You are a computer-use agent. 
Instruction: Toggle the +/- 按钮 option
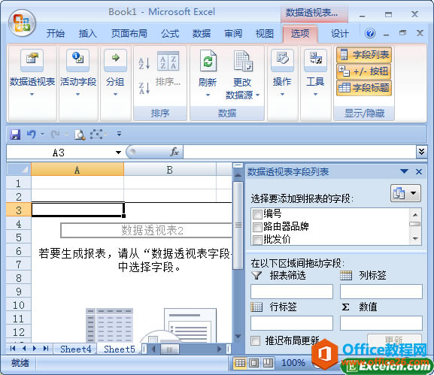(x=364, y=71)
